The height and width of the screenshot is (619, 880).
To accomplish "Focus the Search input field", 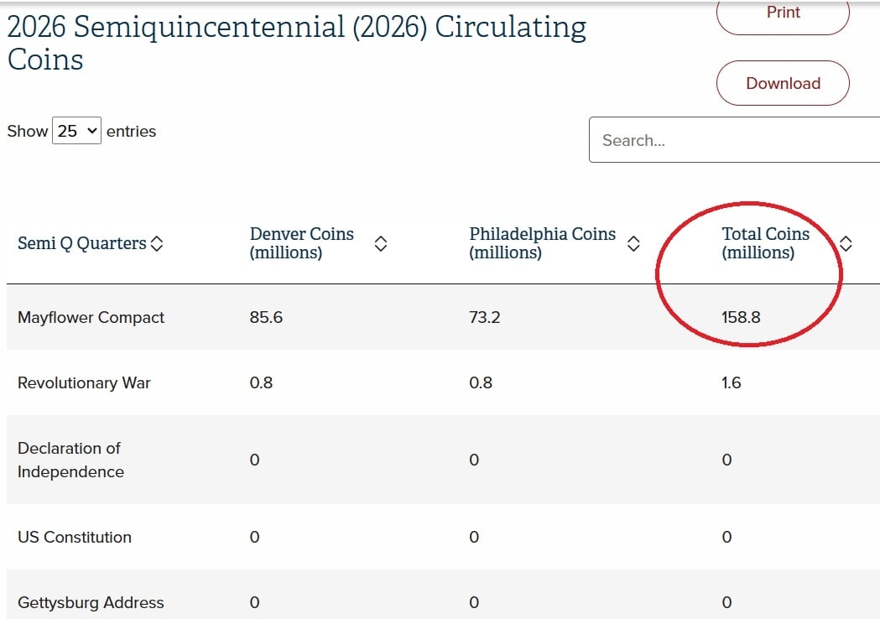I will tap(734, 140).
